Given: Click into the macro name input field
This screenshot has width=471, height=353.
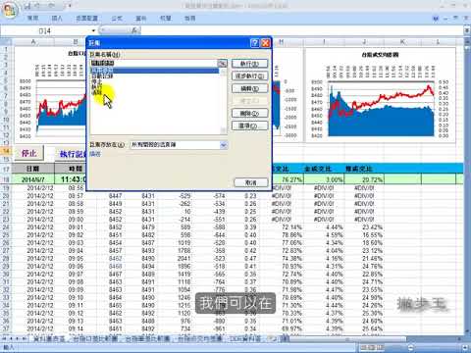Looking at the screenshot, I should tap(154, 63).
